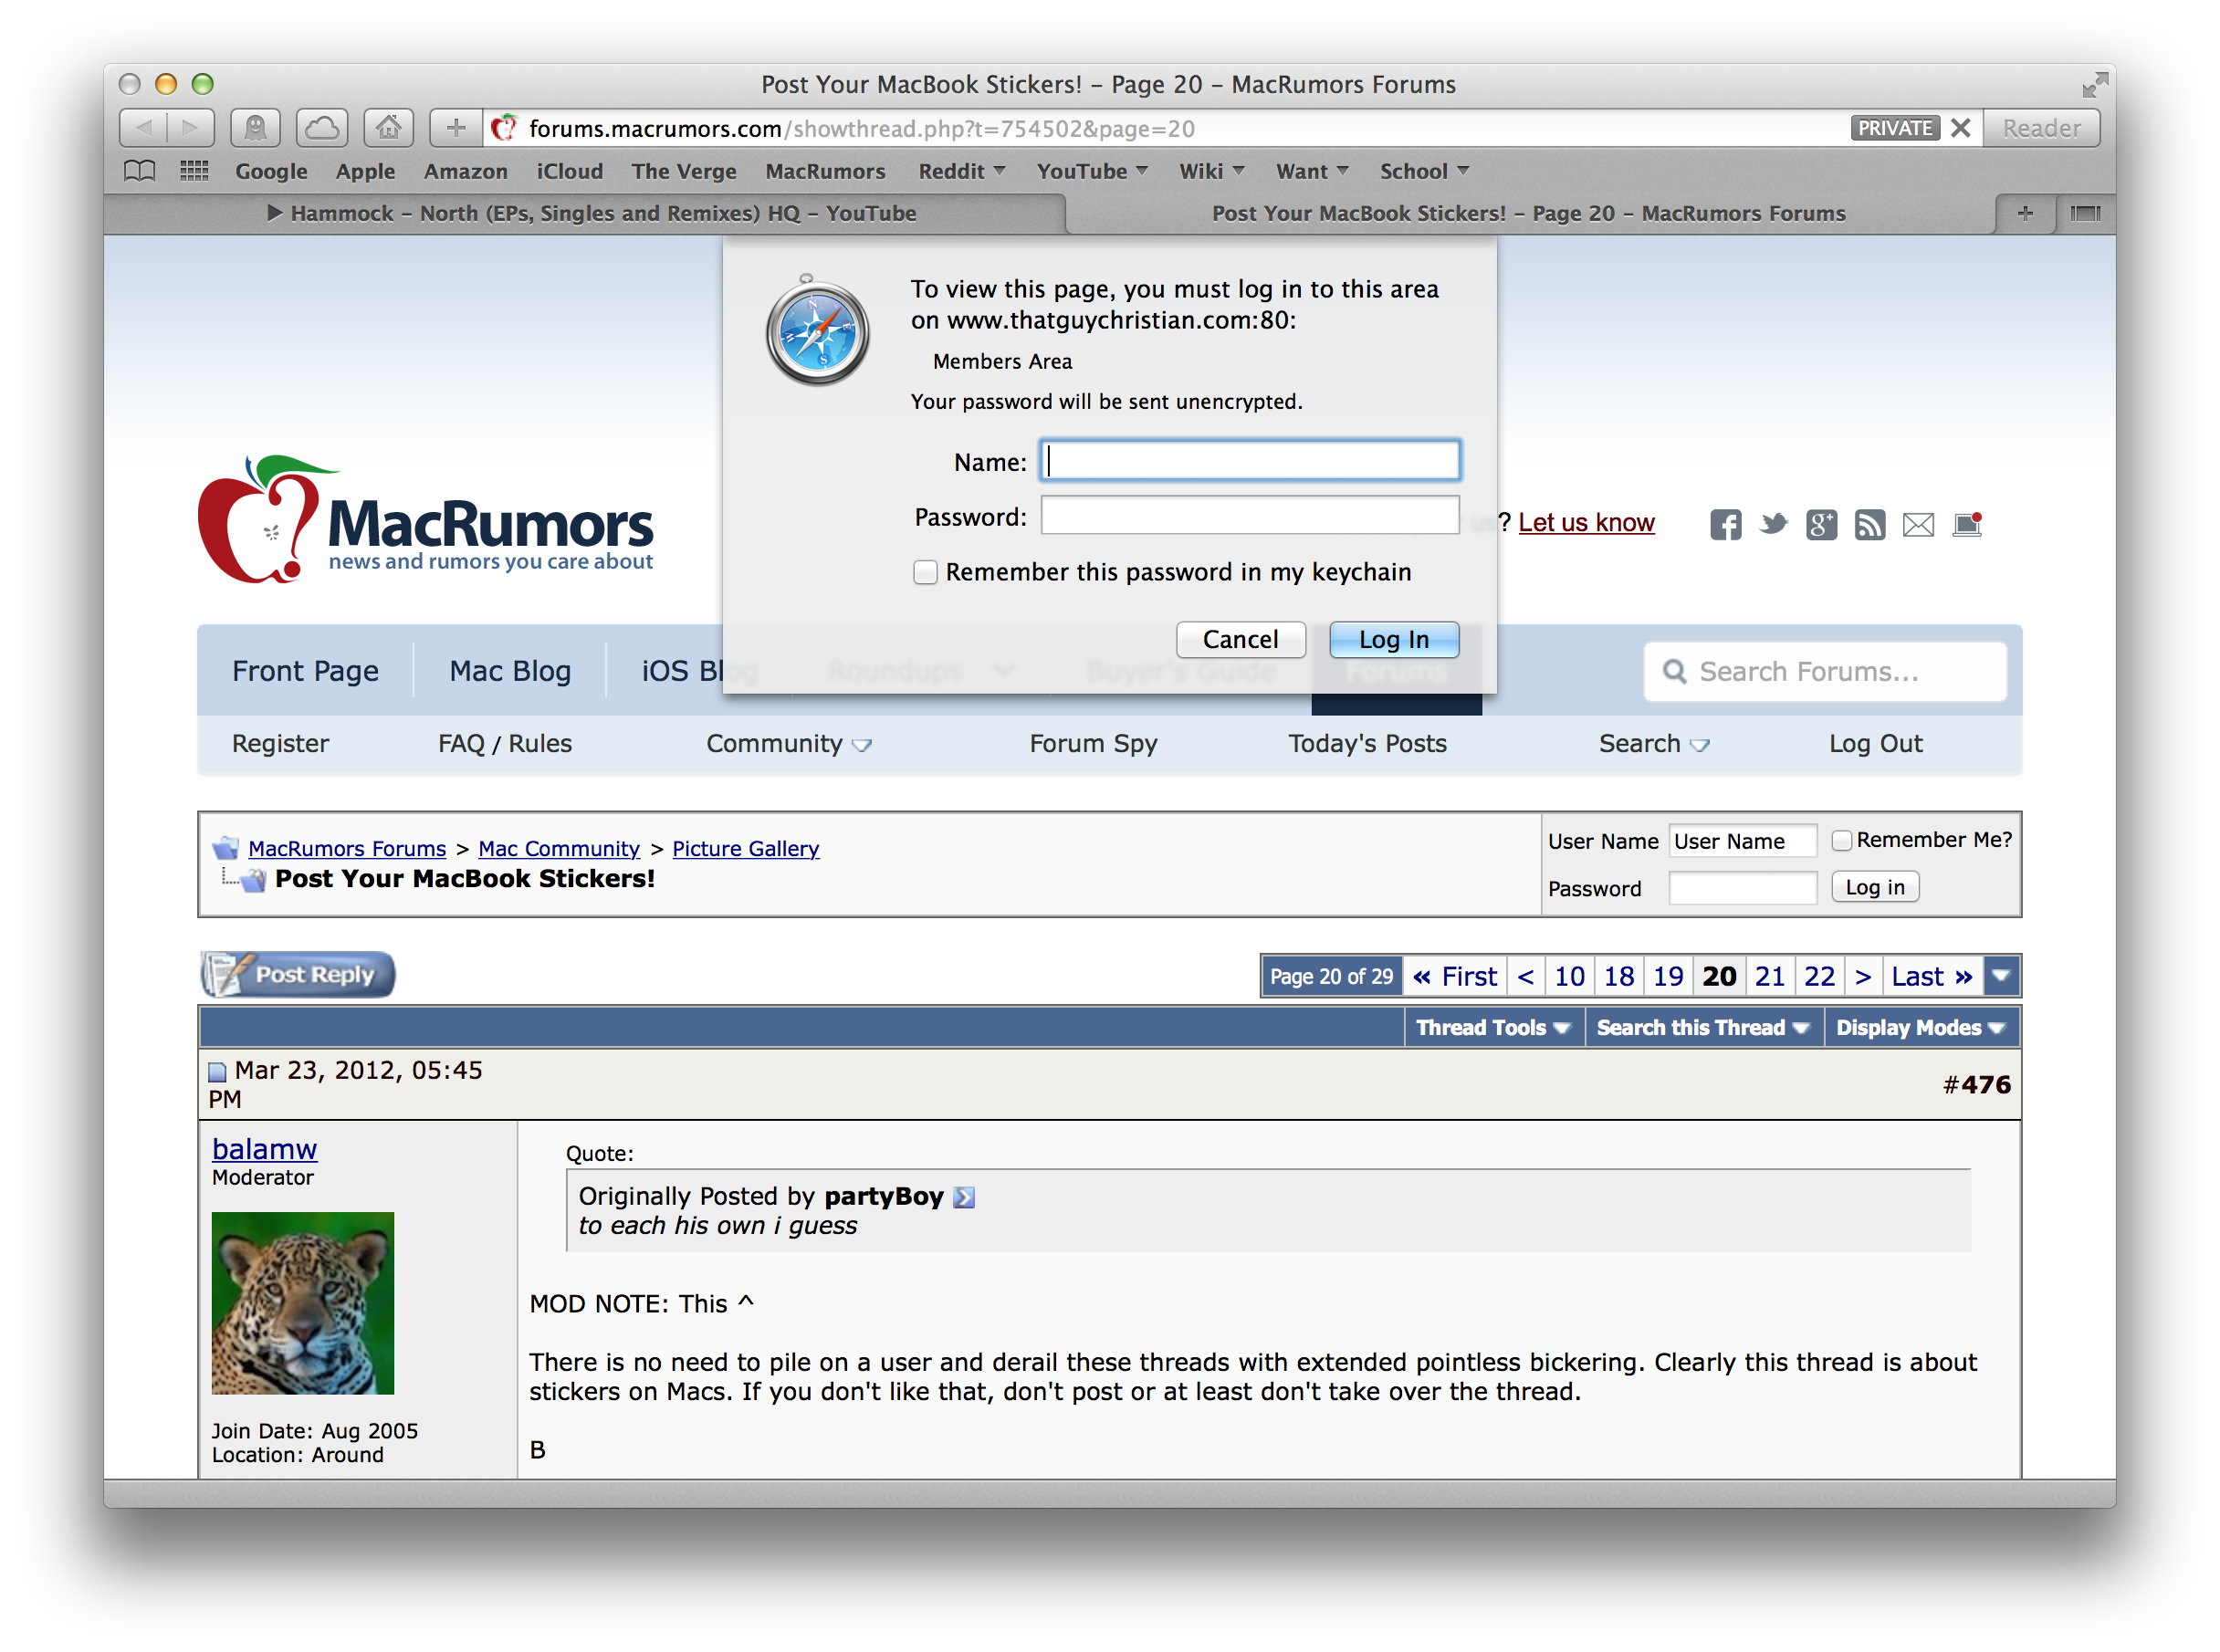Open Today's Posts link
Screen dimensions: 2220x1652
click(1367, 743)
